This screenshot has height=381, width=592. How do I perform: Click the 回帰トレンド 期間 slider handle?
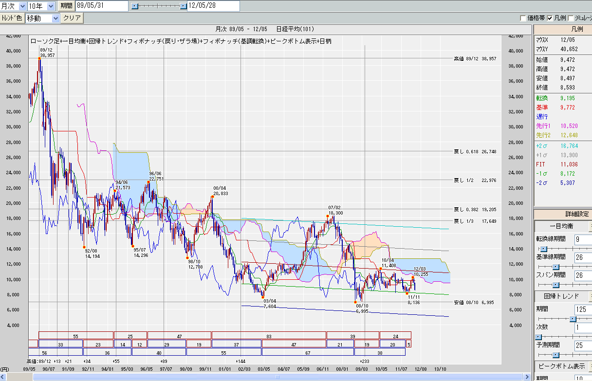[573, 319]
